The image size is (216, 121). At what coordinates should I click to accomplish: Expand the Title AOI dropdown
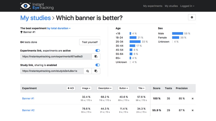(x=141, y=88)
